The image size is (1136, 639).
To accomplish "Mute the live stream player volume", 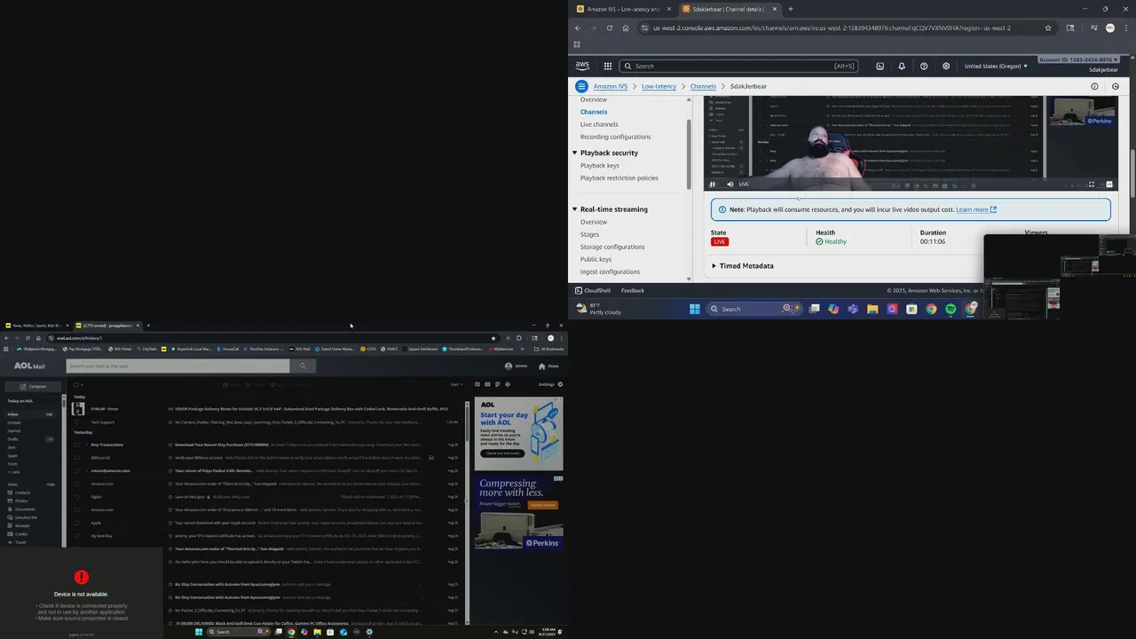I will coord(730,185).
